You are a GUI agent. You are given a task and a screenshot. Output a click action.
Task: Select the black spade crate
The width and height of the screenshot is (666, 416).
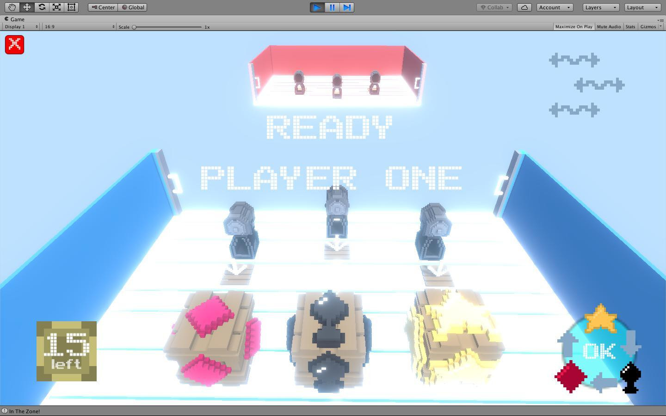pos(329,341)
